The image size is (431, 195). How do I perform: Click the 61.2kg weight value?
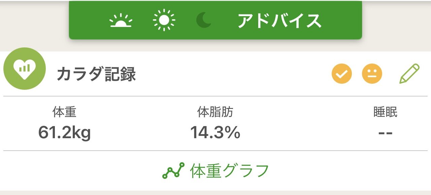point(64,132)
